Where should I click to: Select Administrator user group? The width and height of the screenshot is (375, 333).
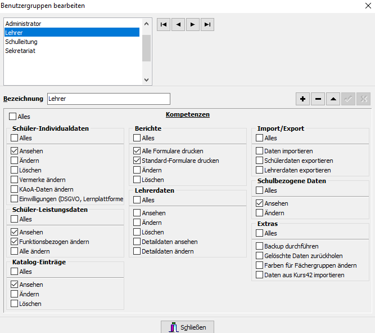pyautogui.click(x=23, y=24)
